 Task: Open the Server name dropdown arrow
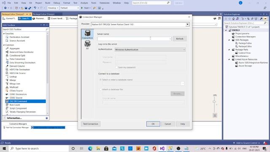[x=170, y=39]
